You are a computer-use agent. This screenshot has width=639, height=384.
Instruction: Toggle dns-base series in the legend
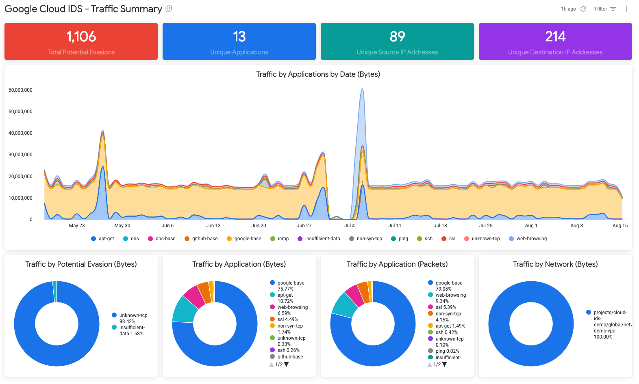162,239
